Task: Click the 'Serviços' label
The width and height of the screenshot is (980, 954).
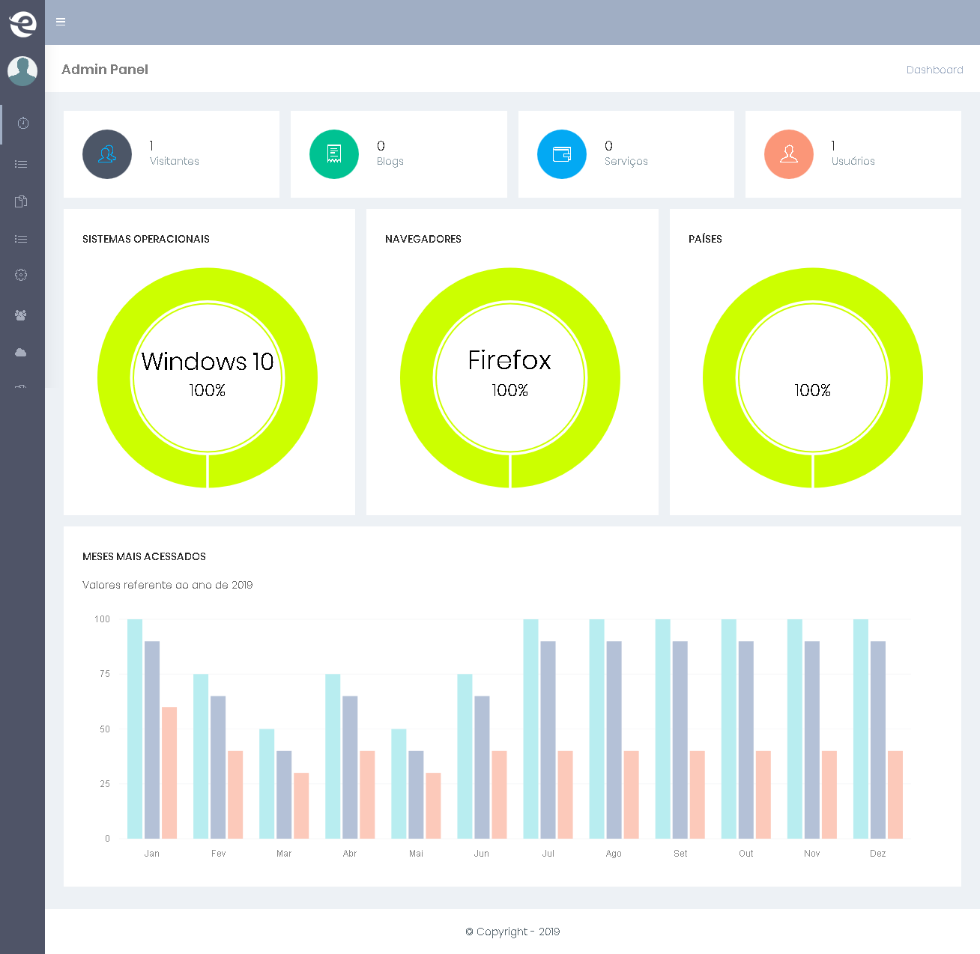Action: [626, 161]
